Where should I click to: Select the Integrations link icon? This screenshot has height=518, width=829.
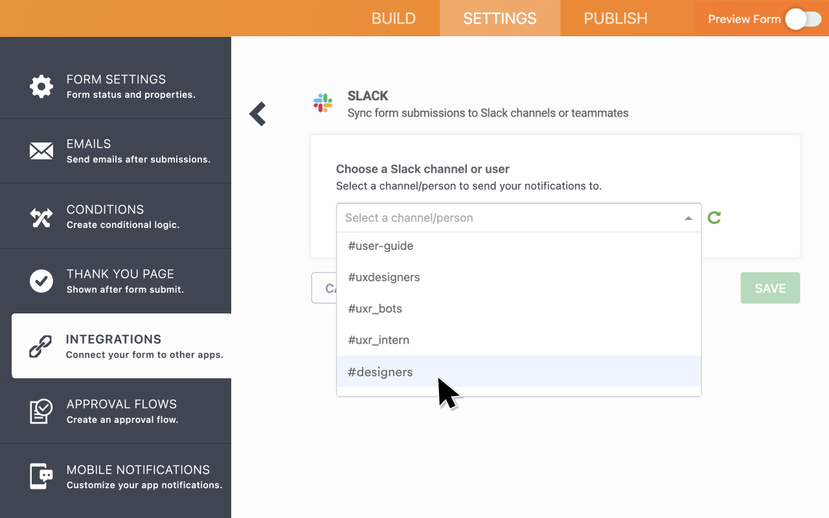[x=41, y=346]
